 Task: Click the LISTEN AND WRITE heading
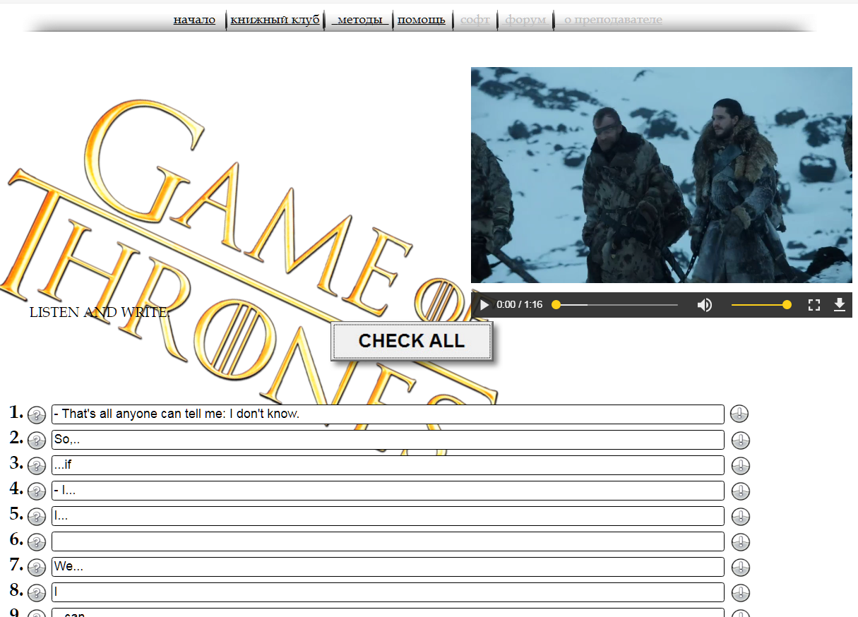click(98, 312)
